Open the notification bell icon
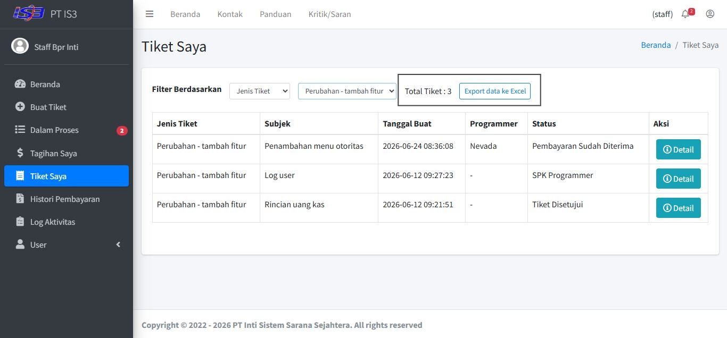This screenshot has height=338, width=727. click(685, 14)
